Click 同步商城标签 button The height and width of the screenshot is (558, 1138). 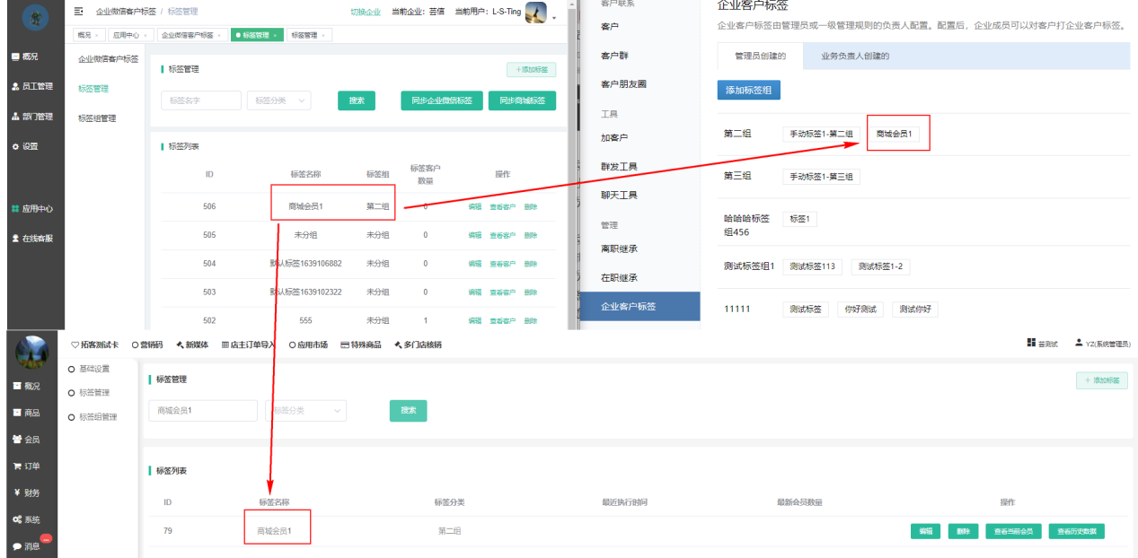[x=522, y=100]
